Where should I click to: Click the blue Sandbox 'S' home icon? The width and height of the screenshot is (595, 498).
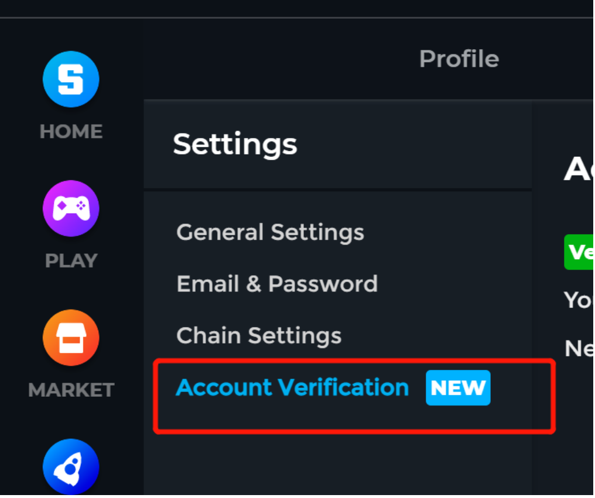pos(71,79)
